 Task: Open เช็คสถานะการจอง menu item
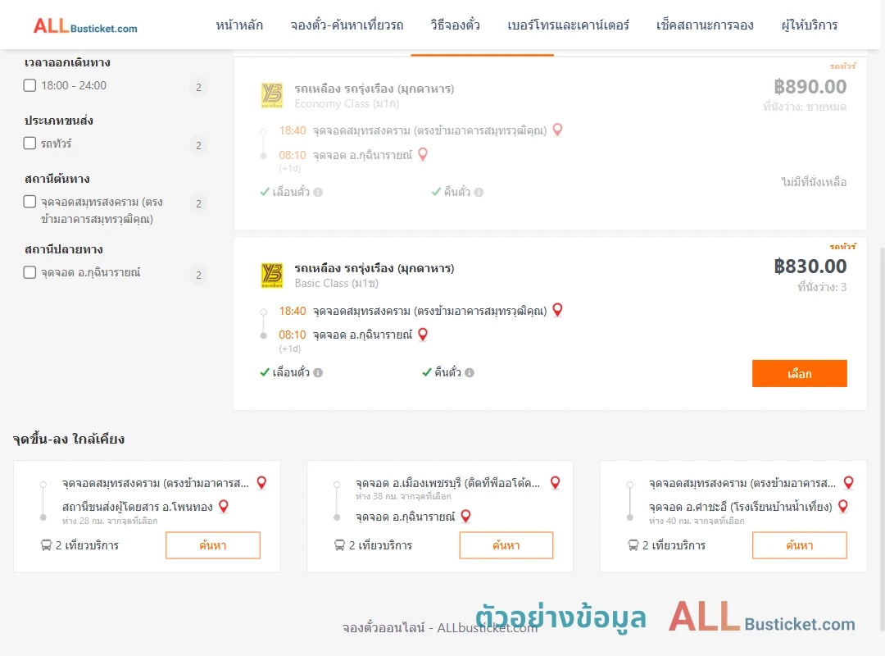705,25
